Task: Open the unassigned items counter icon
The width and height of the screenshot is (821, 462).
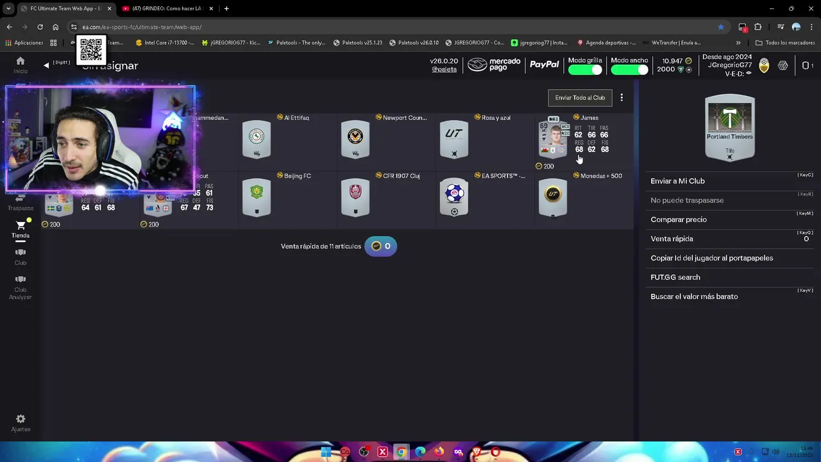Action: click(808, 65)
